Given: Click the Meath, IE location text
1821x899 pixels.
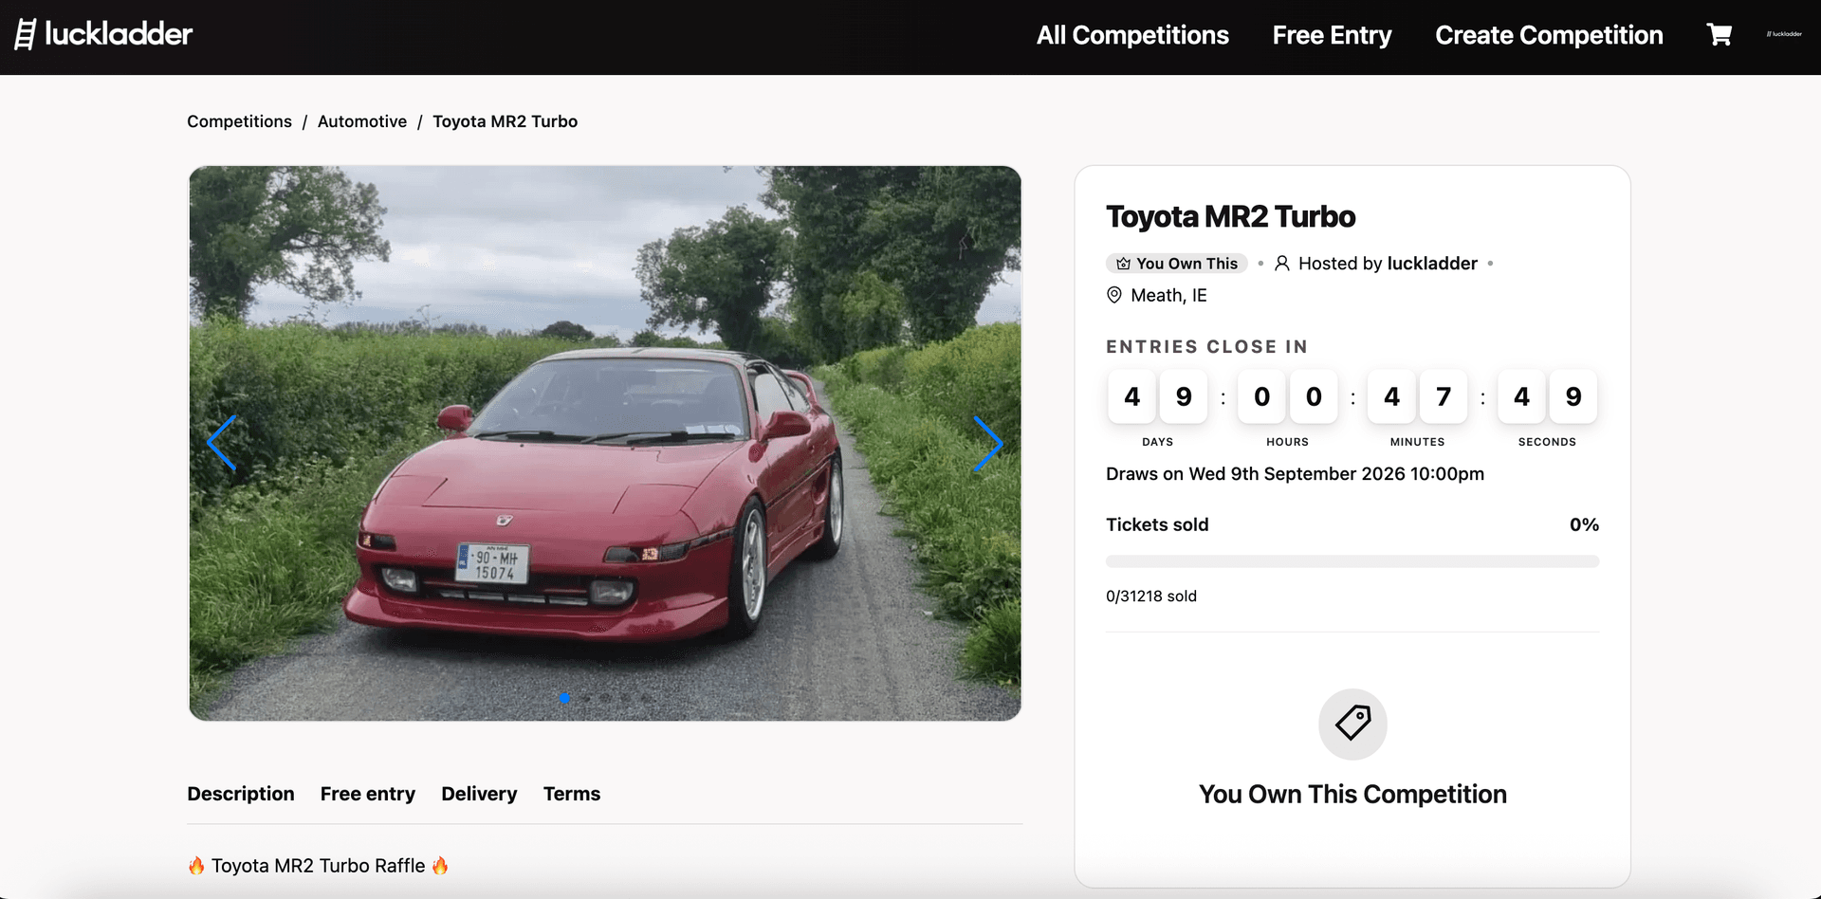Looking at the screenshot, I should pyautogui.click(x=1168, y=295).
